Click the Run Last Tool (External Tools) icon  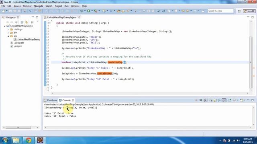tap(96, 11)
